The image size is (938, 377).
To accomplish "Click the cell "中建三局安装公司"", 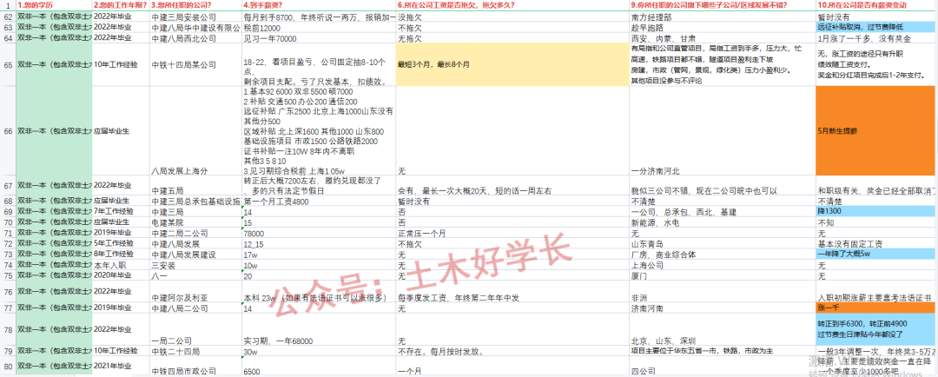I will click(195, 17).
